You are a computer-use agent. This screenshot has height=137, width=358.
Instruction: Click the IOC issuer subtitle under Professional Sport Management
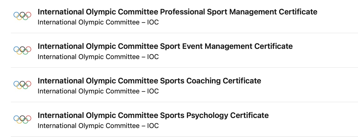coord(98,22)
